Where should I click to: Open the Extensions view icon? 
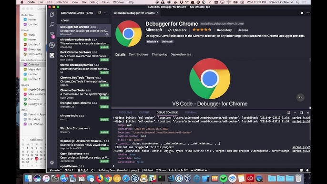point(52,55)
